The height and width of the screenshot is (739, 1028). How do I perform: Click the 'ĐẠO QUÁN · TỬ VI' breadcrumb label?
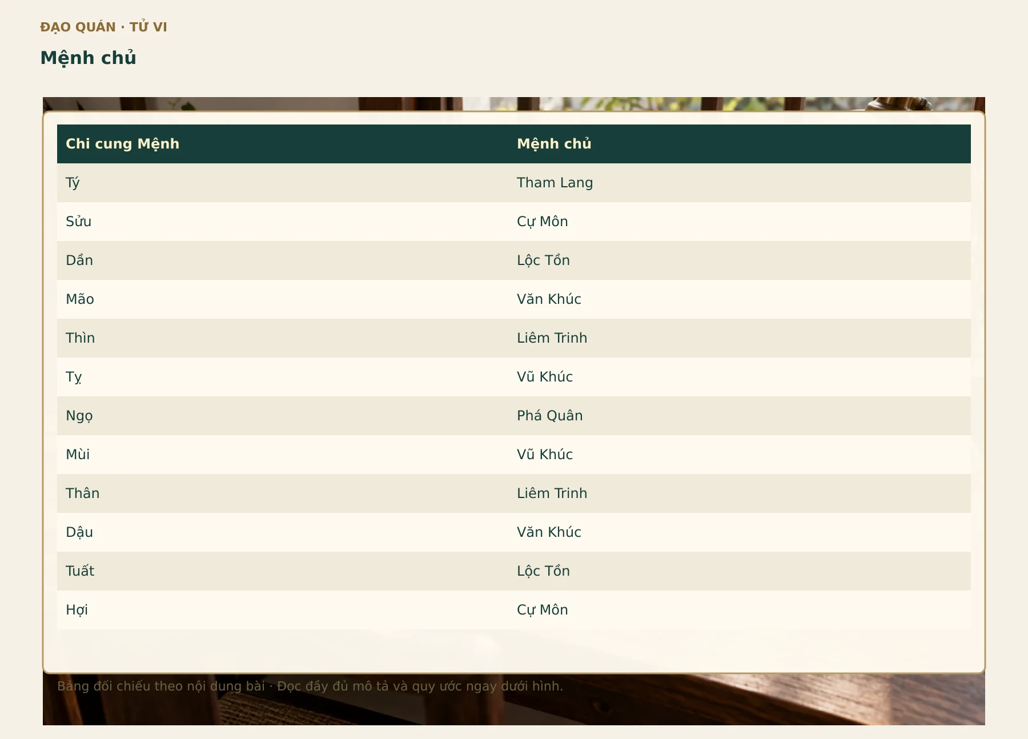[x=103, y=27]
